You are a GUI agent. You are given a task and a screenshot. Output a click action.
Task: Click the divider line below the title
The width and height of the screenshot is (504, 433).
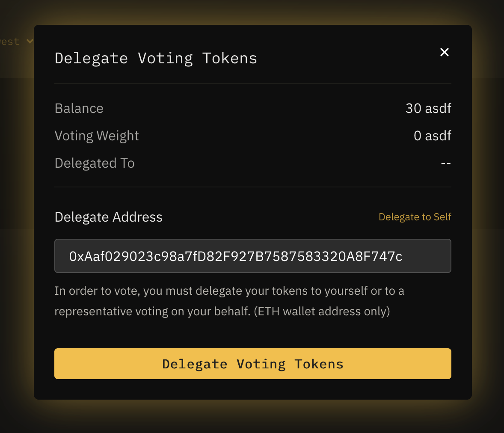(252, 83)
